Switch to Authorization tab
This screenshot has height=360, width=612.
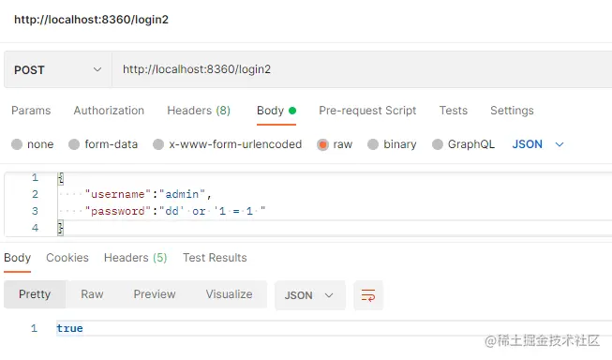[109, 111]
